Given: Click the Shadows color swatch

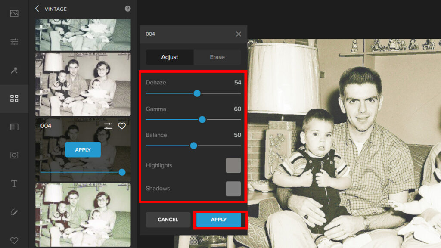Looking at the screenshot, I should coord(233,189).
